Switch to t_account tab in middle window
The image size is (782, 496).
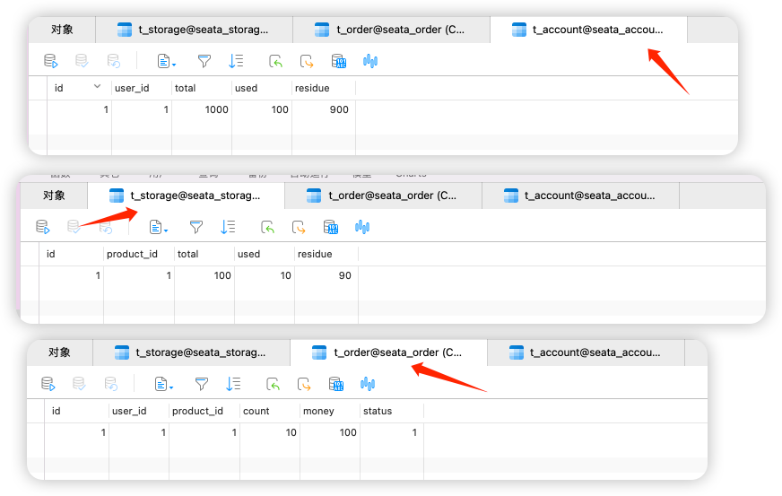click(581, 196)
